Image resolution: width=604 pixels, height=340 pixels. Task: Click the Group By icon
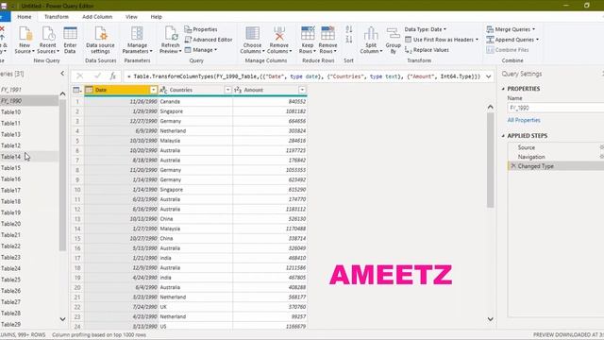[x=394, y=34]
